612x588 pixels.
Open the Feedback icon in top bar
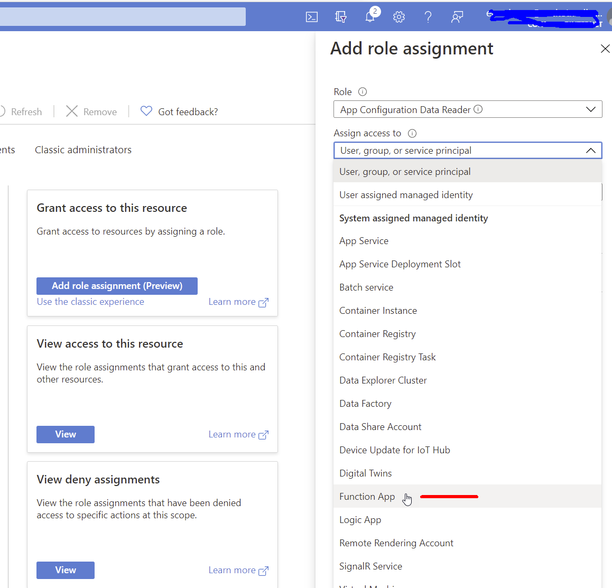tap(457, 17)
